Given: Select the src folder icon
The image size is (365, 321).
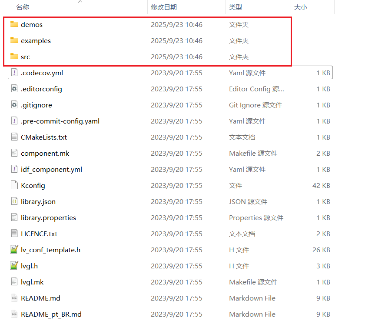Looking at the screenshot, I should click(14, 56).
